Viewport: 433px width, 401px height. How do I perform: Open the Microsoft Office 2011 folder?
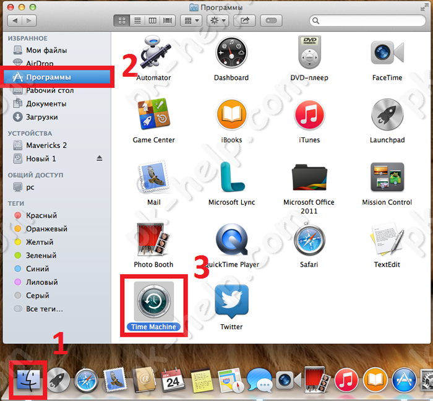point(309,178)
